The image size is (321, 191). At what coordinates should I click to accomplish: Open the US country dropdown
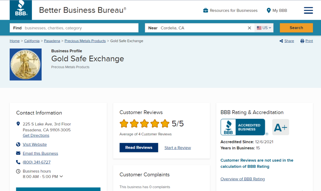pos(264,28)
